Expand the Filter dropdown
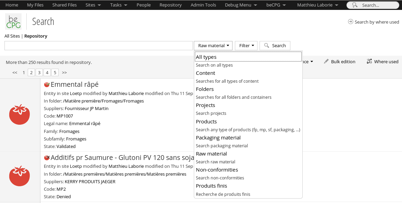 pos(246,45)
